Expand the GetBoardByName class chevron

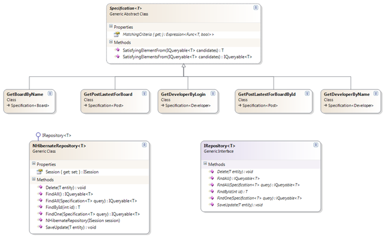50,94
